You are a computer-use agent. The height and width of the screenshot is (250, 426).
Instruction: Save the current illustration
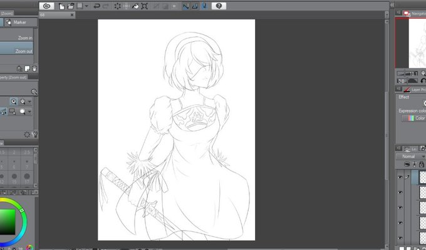pos(80,6)
